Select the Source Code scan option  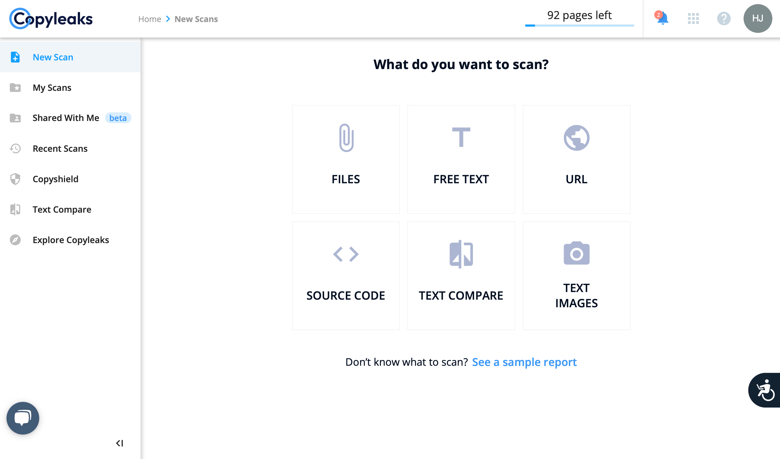346,275
